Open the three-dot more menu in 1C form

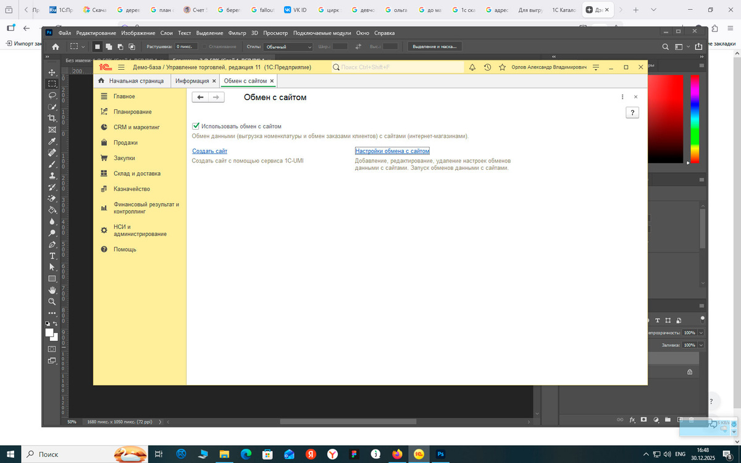click(x=622, y=97)
